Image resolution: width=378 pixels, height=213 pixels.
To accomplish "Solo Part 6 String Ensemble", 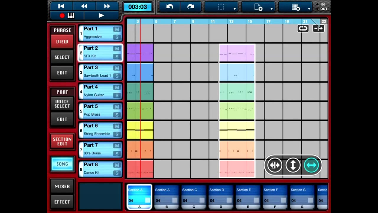I will (117, 134).
